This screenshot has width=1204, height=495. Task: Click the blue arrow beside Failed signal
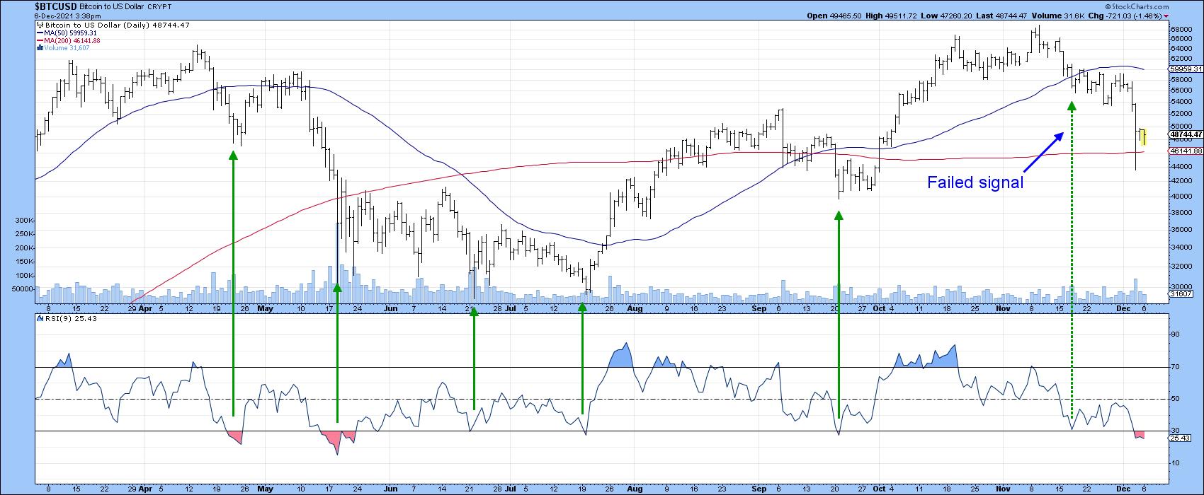[1045, 148]
